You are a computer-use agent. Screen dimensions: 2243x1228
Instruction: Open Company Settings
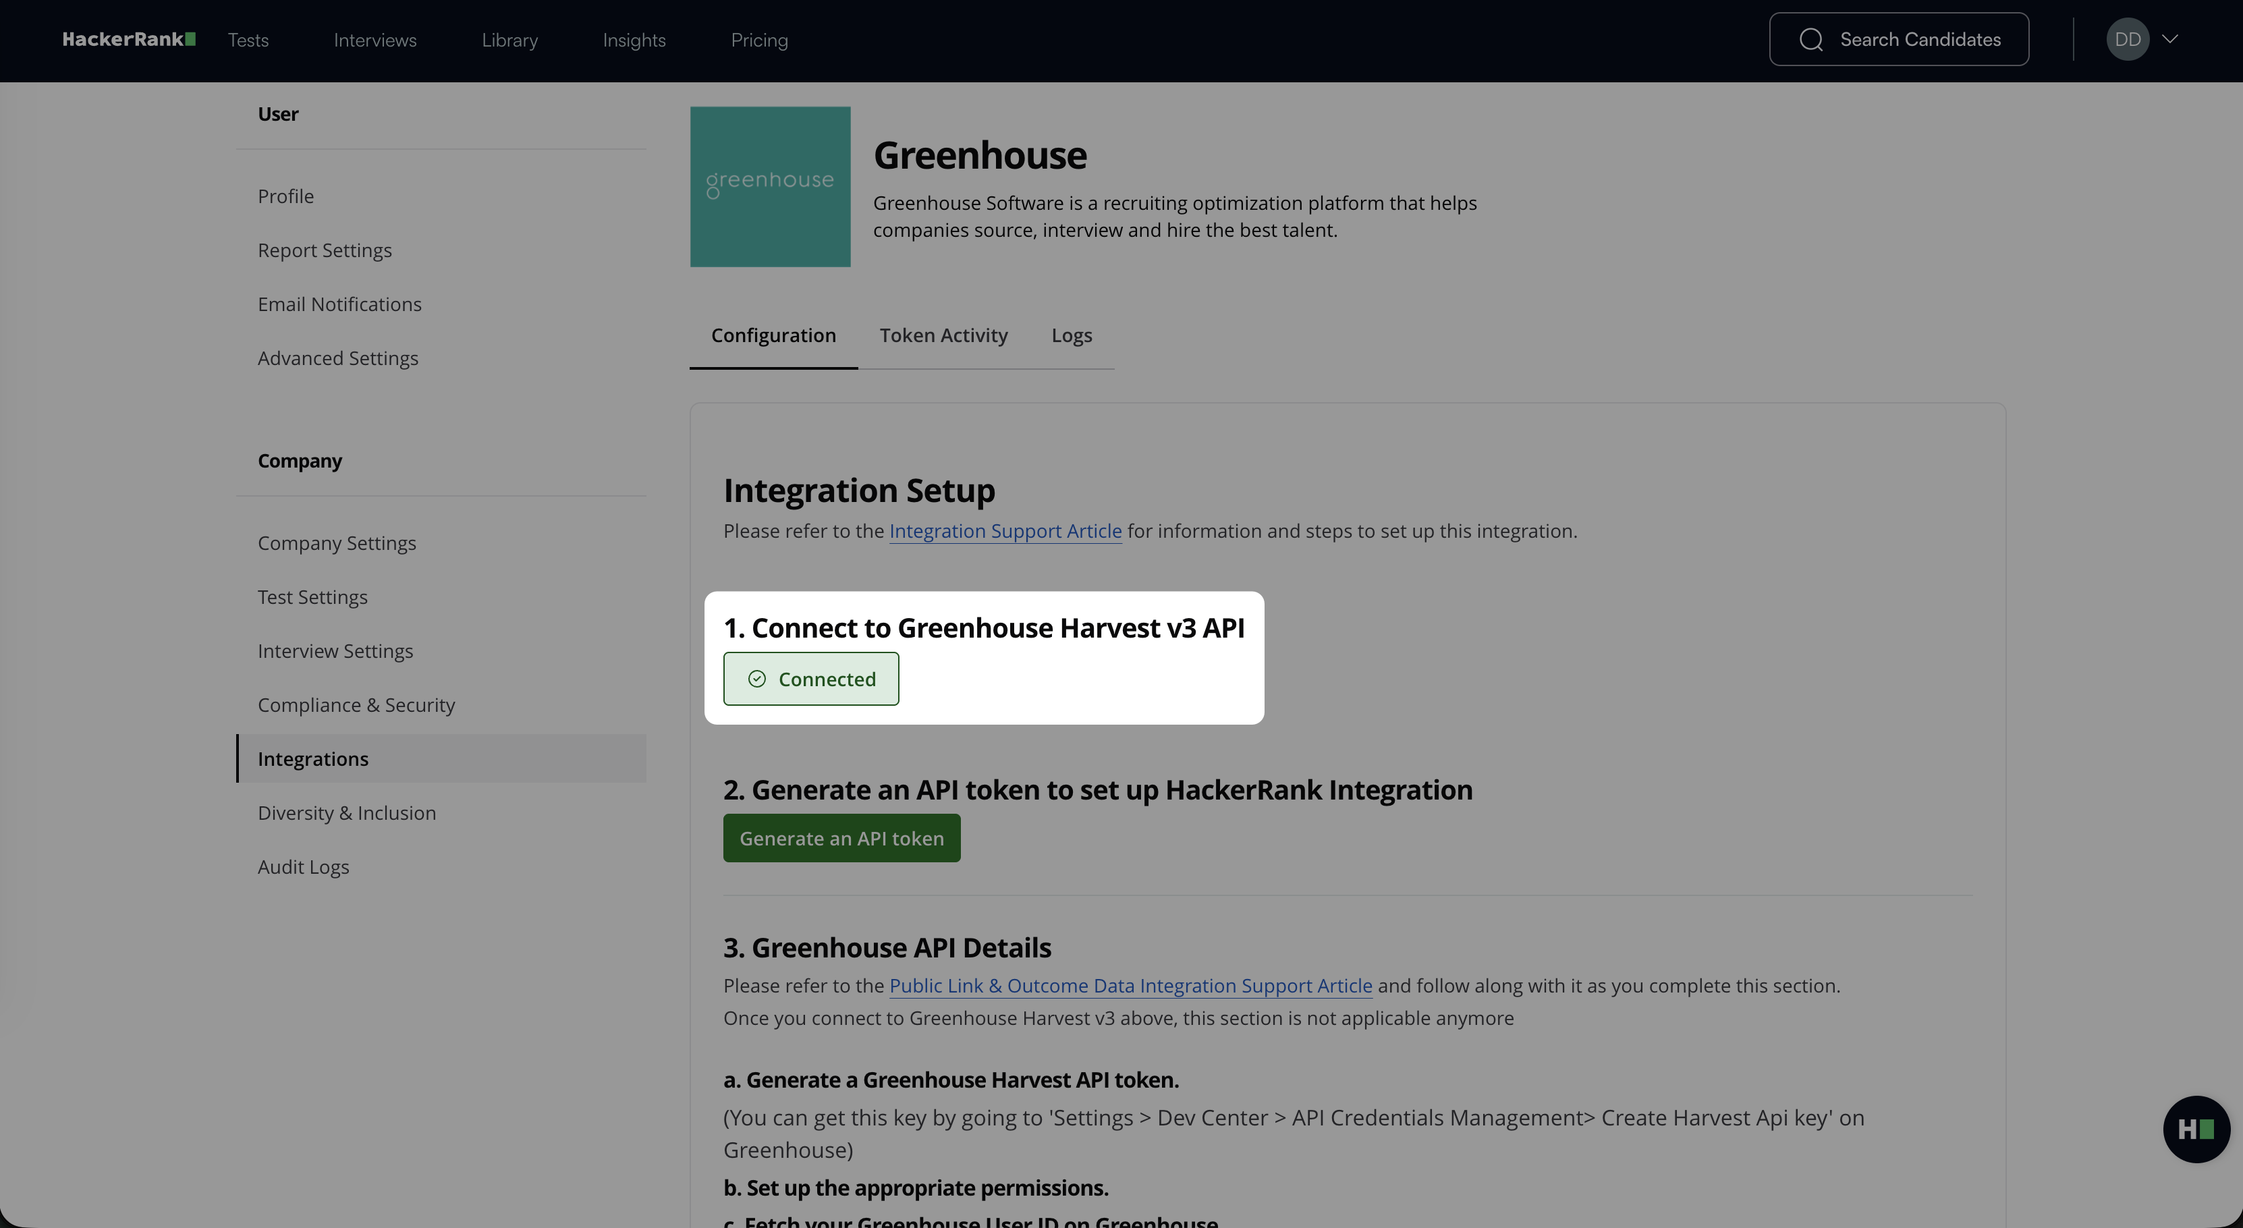coord(337,542)
